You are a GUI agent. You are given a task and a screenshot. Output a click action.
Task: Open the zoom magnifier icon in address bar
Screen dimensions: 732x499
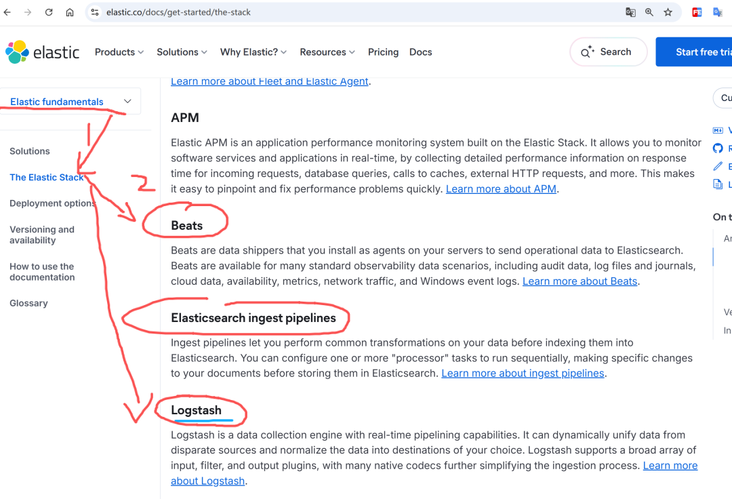click(649, 12)
